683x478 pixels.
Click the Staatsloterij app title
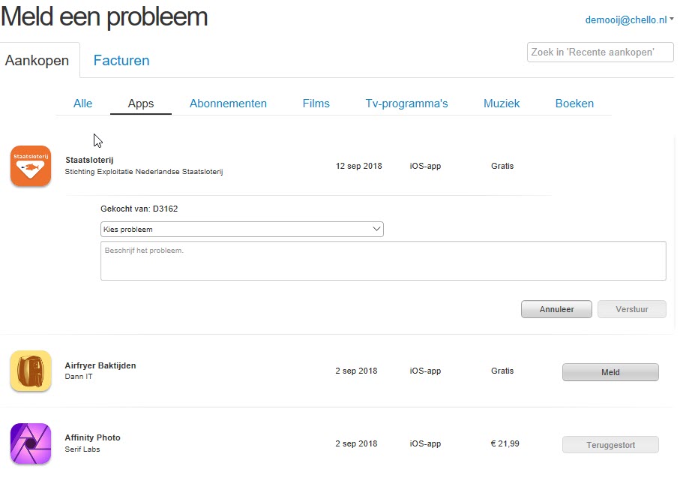click(x=89, y=160)
